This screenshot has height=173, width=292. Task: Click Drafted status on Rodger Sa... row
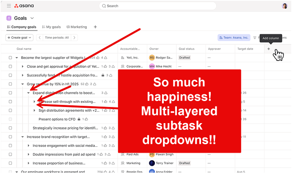[x=185, y=58]
